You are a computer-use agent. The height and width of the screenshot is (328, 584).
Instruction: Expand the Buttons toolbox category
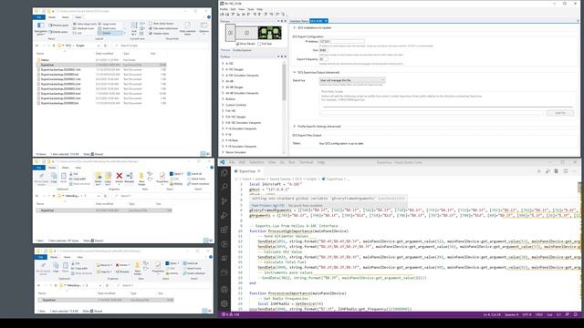coord(223,99)
